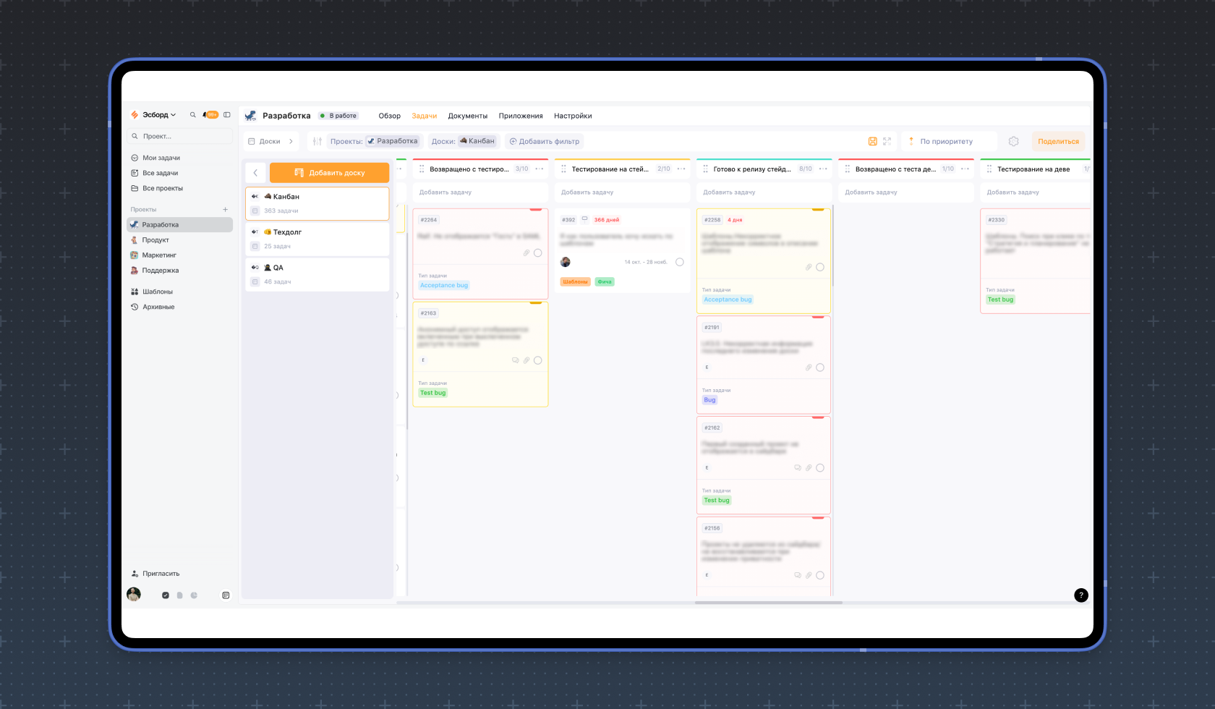Open the apps grid icon in sidebar footer

tap(226, 595)
